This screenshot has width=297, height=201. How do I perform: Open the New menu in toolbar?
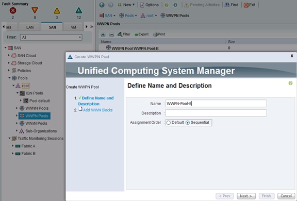126,5
